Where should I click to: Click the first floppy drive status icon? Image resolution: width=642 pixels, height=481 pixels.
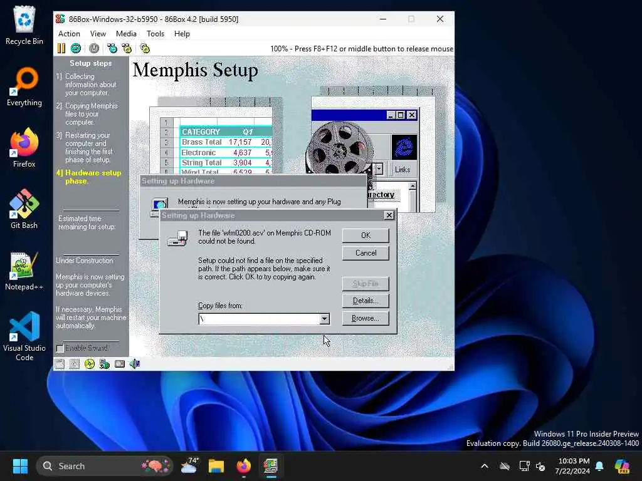click(x=60, y=364)
